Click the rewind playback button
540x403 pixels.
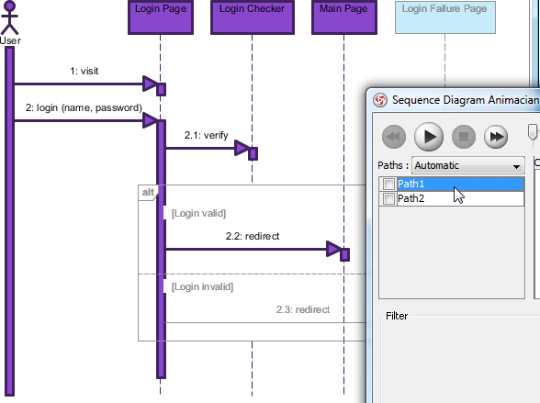(394, 137)
